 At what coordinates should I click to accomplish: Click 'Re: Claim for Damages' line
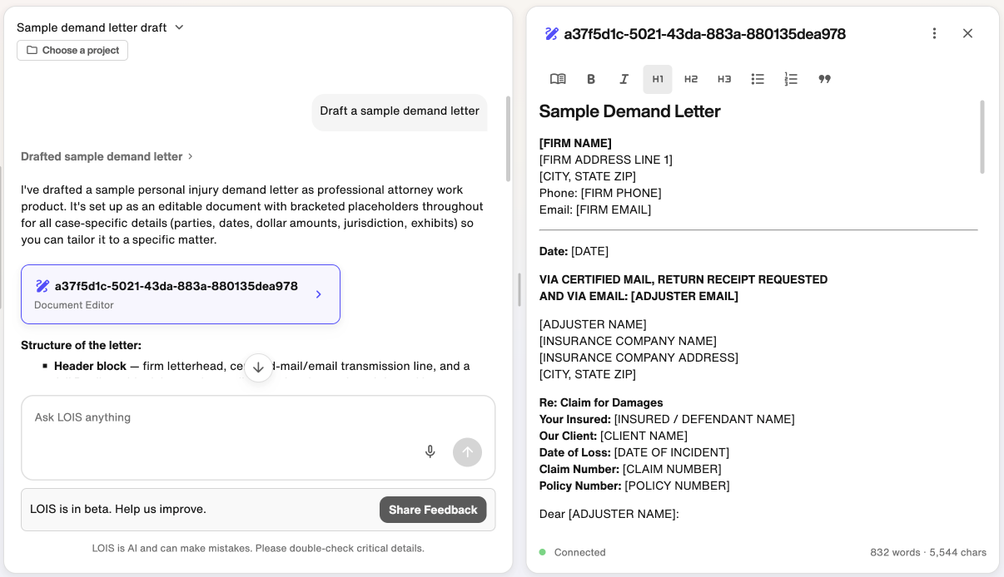click(x=601, y=402)
